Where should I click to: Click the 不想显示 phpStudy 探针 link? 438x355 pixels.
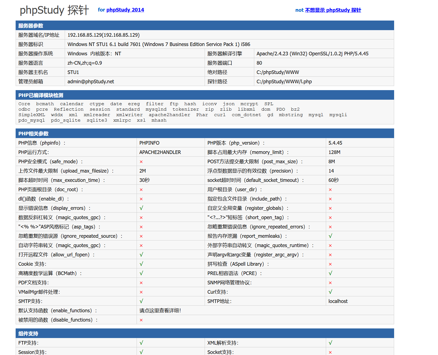point(333,10)
